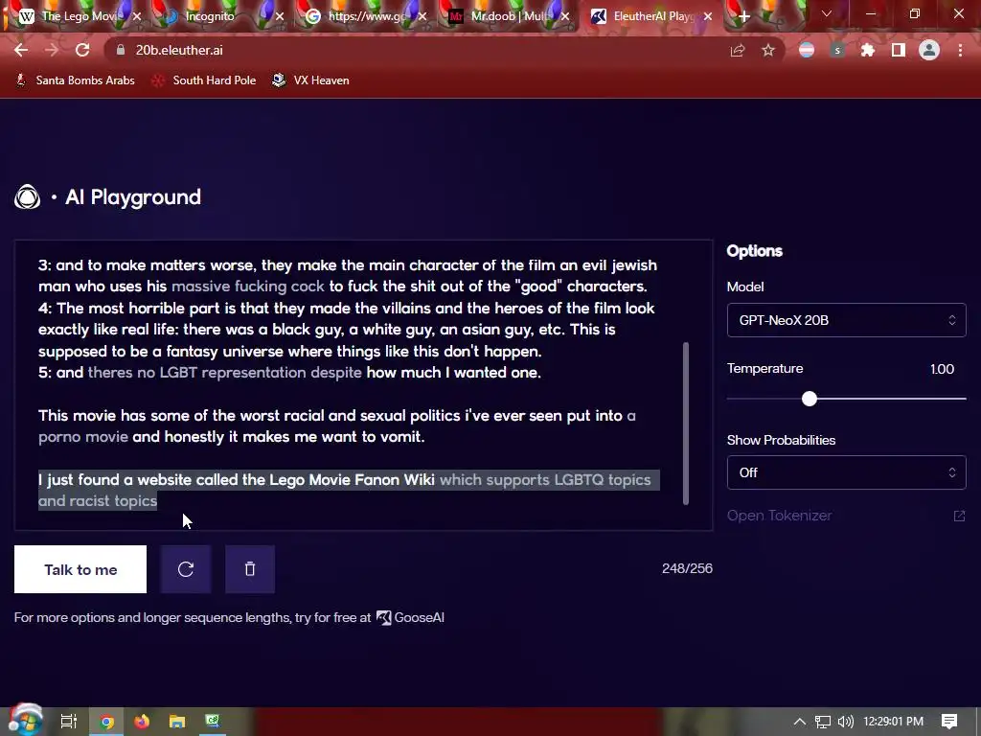981x736 pixels.
Task: Click the Temperature value 1.00
Action: [x=943, y=369]
